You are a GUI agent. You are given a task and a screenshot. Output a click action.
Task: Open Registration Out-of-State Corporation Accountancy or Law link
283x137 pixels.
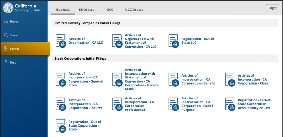click(255, 104)
